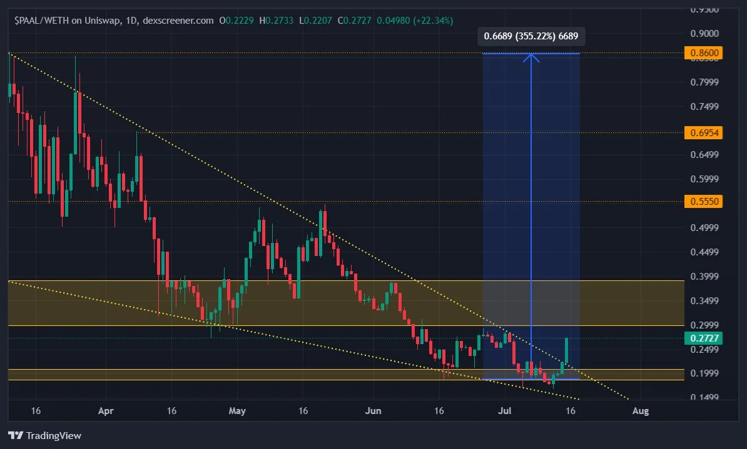Click the 0.6499 price axis tick
This screenshot has height=449, width=747.
pos(704,155)
